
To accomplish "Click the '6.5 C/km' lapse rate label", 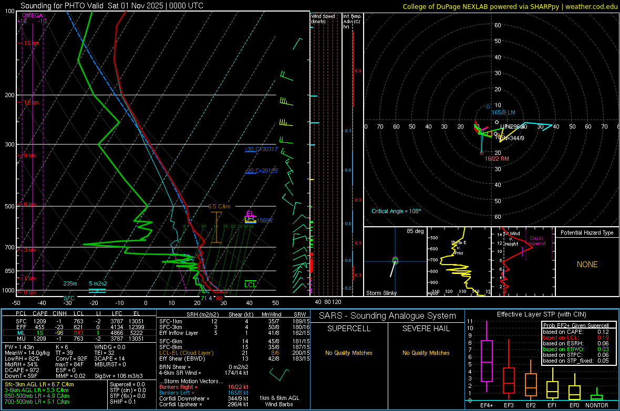I will pos(219,206).
